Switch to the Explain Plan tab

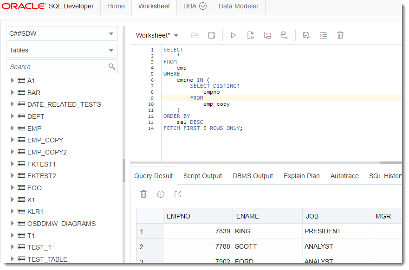coord(302,176)
